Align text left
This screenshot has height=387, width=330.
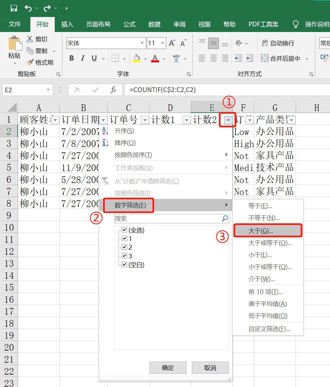point(202,58)
